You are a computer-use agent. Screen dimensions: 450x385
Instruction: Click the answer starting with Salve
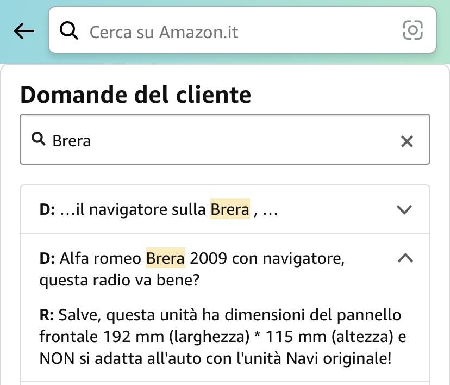point(223,337)
